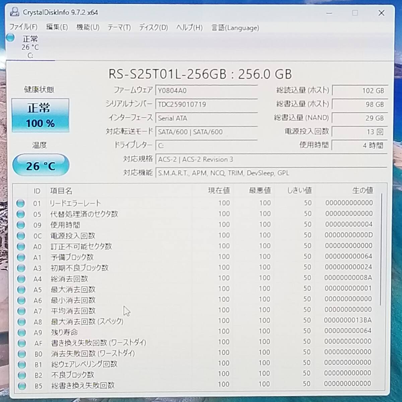The width and height of the screenshot is (402, 402).
Task: Click status orb of row A5 最大消去回数
Action: click(x=21, y=289)
